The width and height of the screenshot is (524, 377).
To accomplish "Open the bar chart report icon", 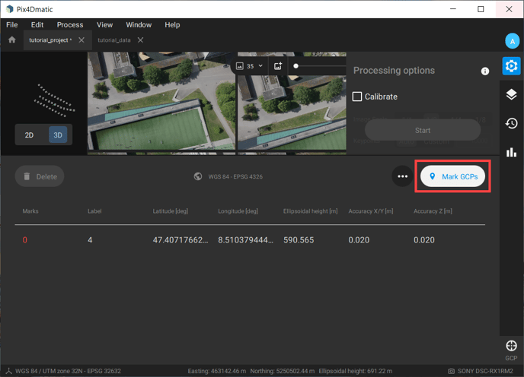I will tap(511, 151).
